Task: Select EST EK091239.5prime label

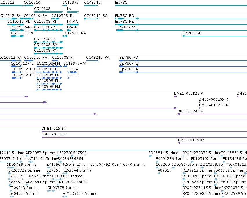Action: [x=172, y=159]
